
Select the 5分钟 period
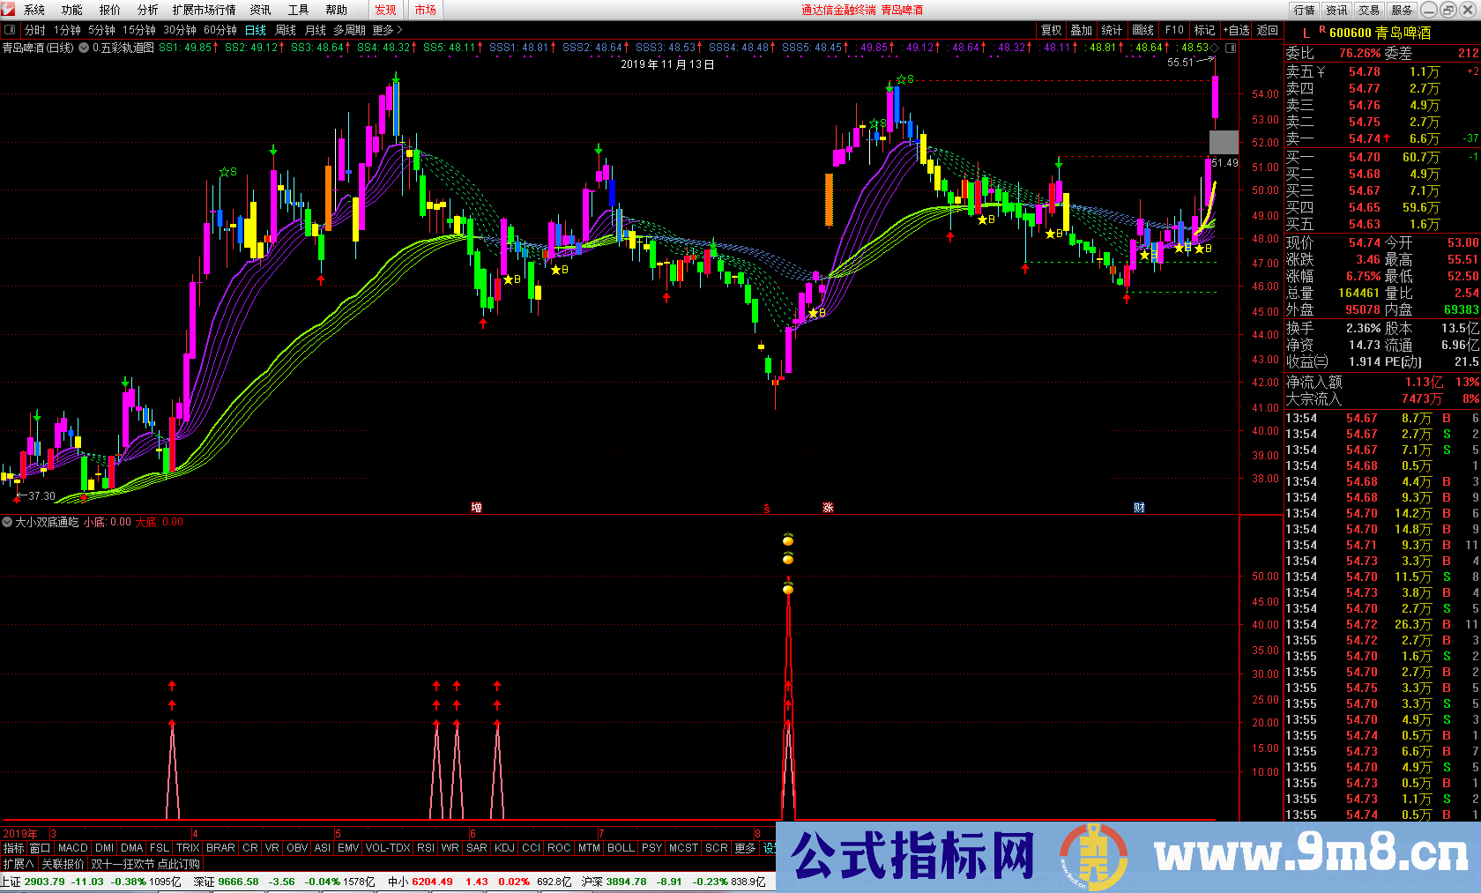coord(101,30)
